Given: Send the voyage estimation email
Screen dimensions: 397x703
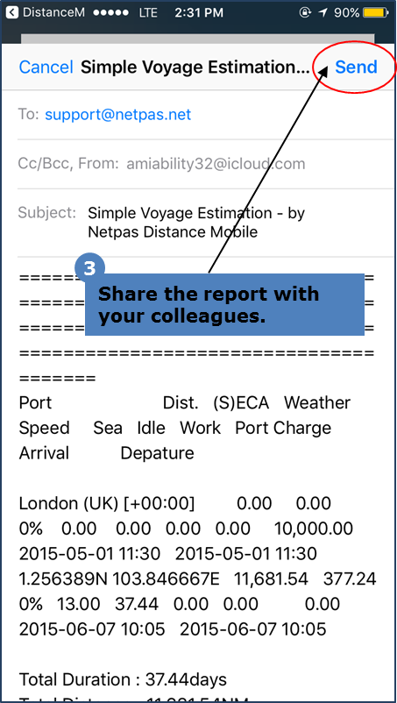Looking at the screenshot, I should tap(356, 67).
